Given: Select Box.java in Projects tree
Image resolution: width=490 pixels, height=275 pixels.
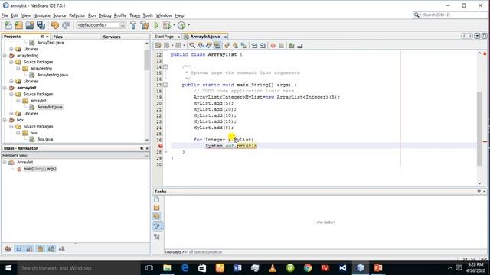Looking at the screenshot, I should point(45,139).
